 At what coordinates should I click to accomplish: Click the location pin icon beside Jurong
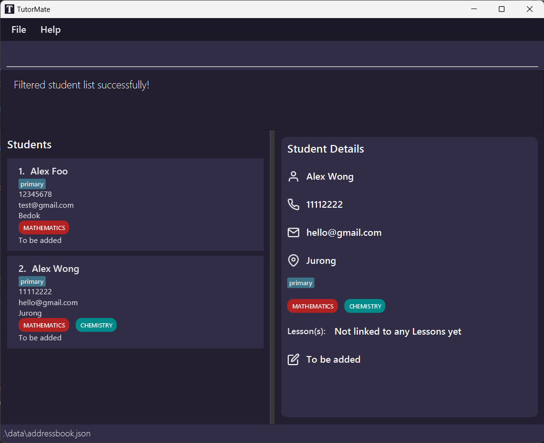[x=294, y=260]
